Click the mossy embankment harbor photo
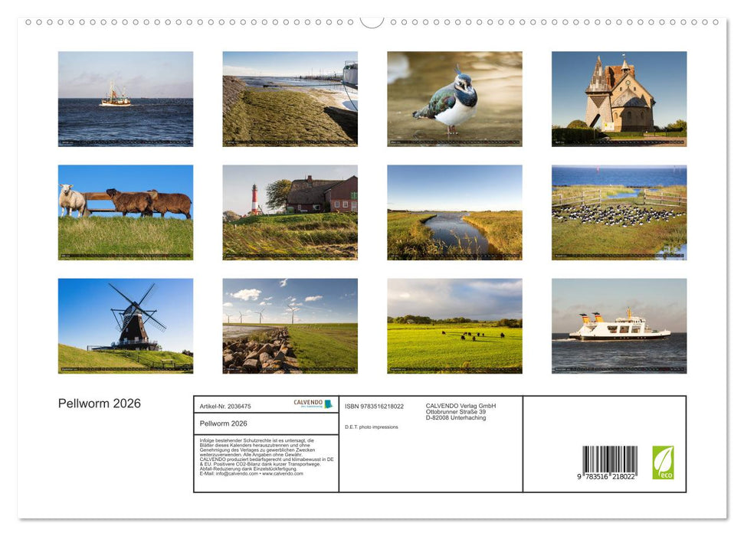Screen dimensions: 744x536 289,98
